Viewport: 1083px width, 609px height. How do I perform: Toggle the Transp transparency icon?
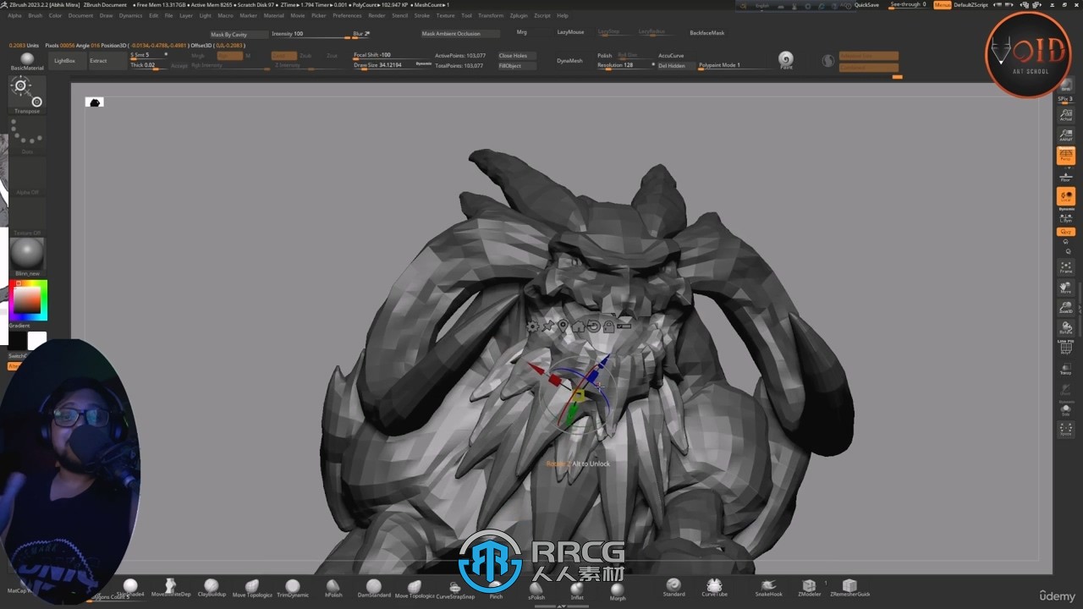1066,369
